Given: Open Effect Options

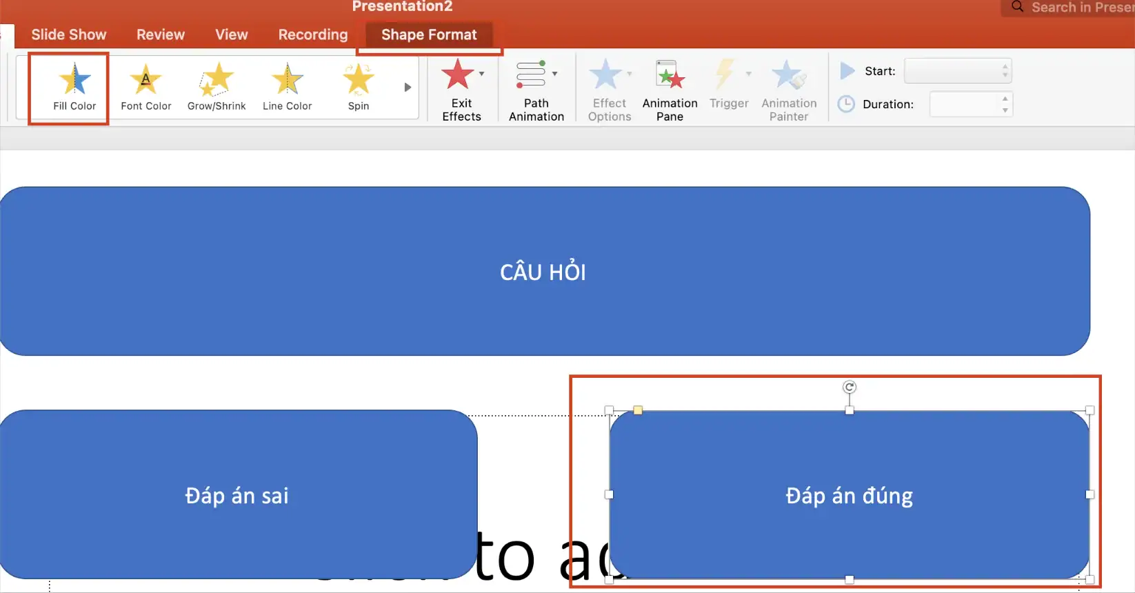Looking at the screenshot, I should (x=610, y=90).
